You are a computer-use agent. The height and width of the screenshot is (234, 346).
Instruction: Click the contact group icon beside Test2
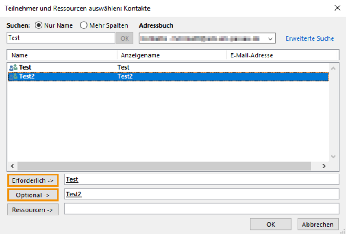click(x=13, y=76)
